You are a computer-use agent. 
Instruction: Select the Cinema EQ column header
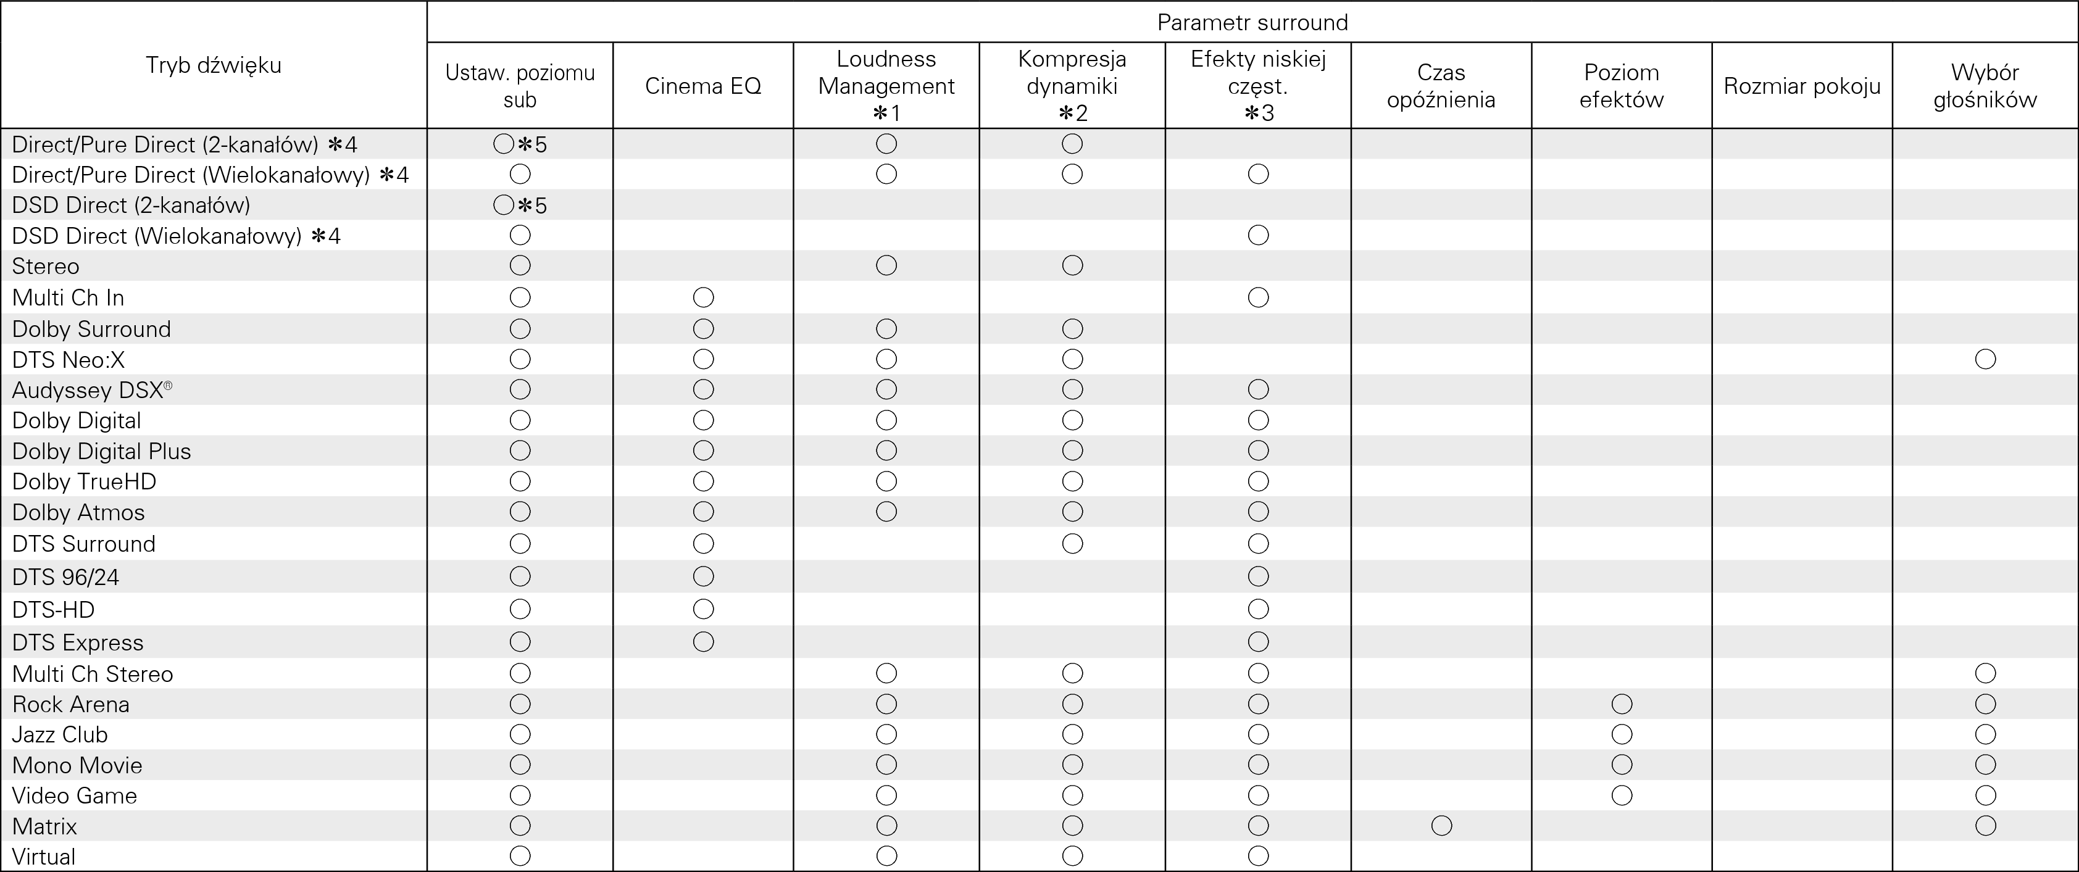pos(703,86)
